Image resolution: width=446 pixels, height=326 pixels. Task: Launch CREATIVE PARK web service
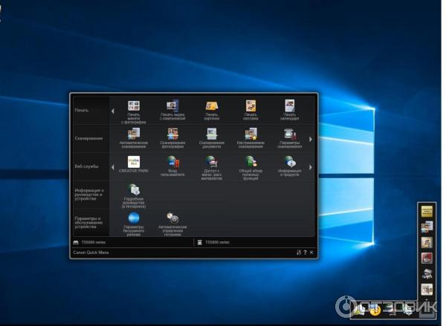[x=134, y=162]
